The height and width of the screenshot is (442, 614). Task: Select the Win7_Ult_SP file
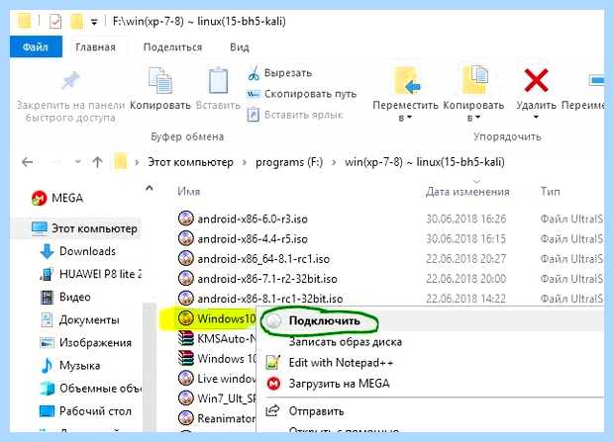click(x=227, y=398)
